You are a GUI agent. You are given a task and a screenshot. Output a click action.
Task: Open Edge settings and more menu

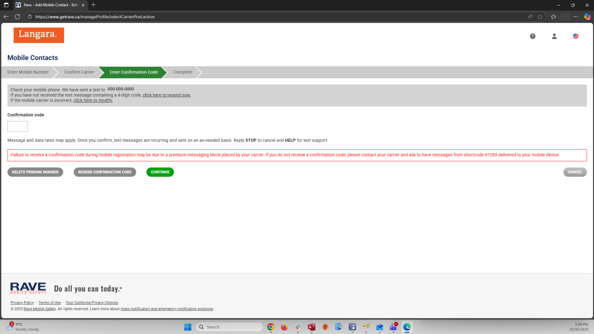tap(576, 16)
